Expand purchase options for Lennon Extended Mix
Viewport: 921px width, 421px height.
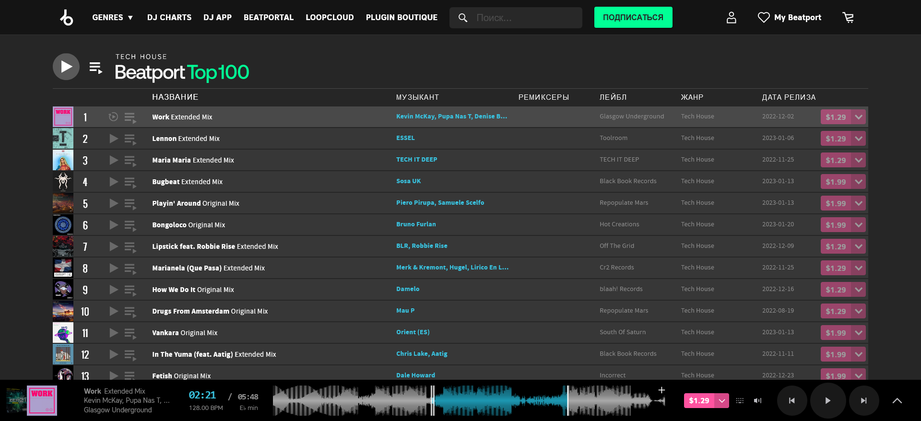coord(859,139)
